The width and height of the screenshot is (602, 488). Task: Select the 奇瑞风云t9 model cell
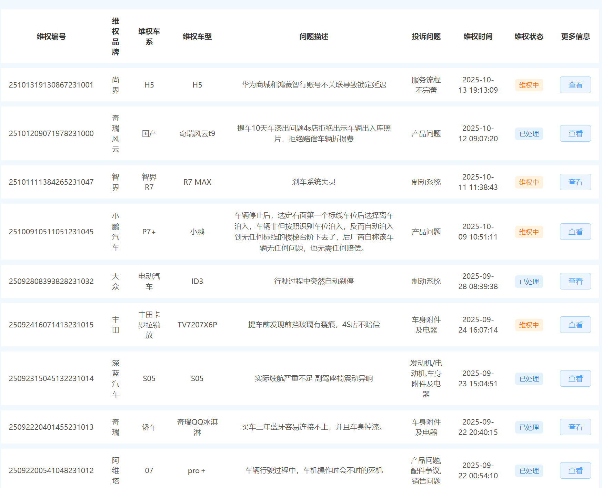[x=197, y=133]
